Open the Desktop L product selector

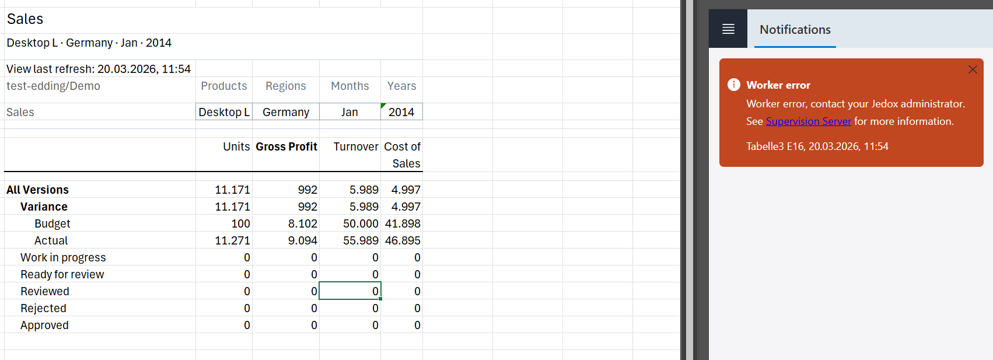[x=224, y=112]
